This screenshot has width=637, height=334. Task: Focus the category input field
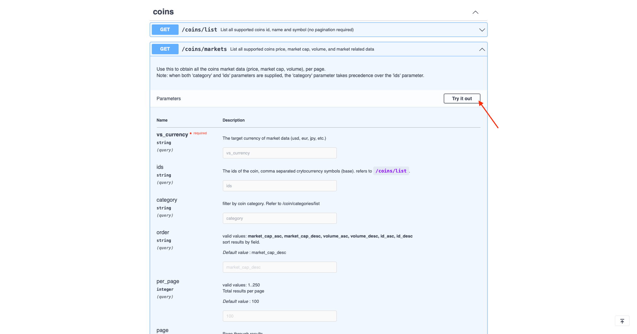click(x=279, y=218)
